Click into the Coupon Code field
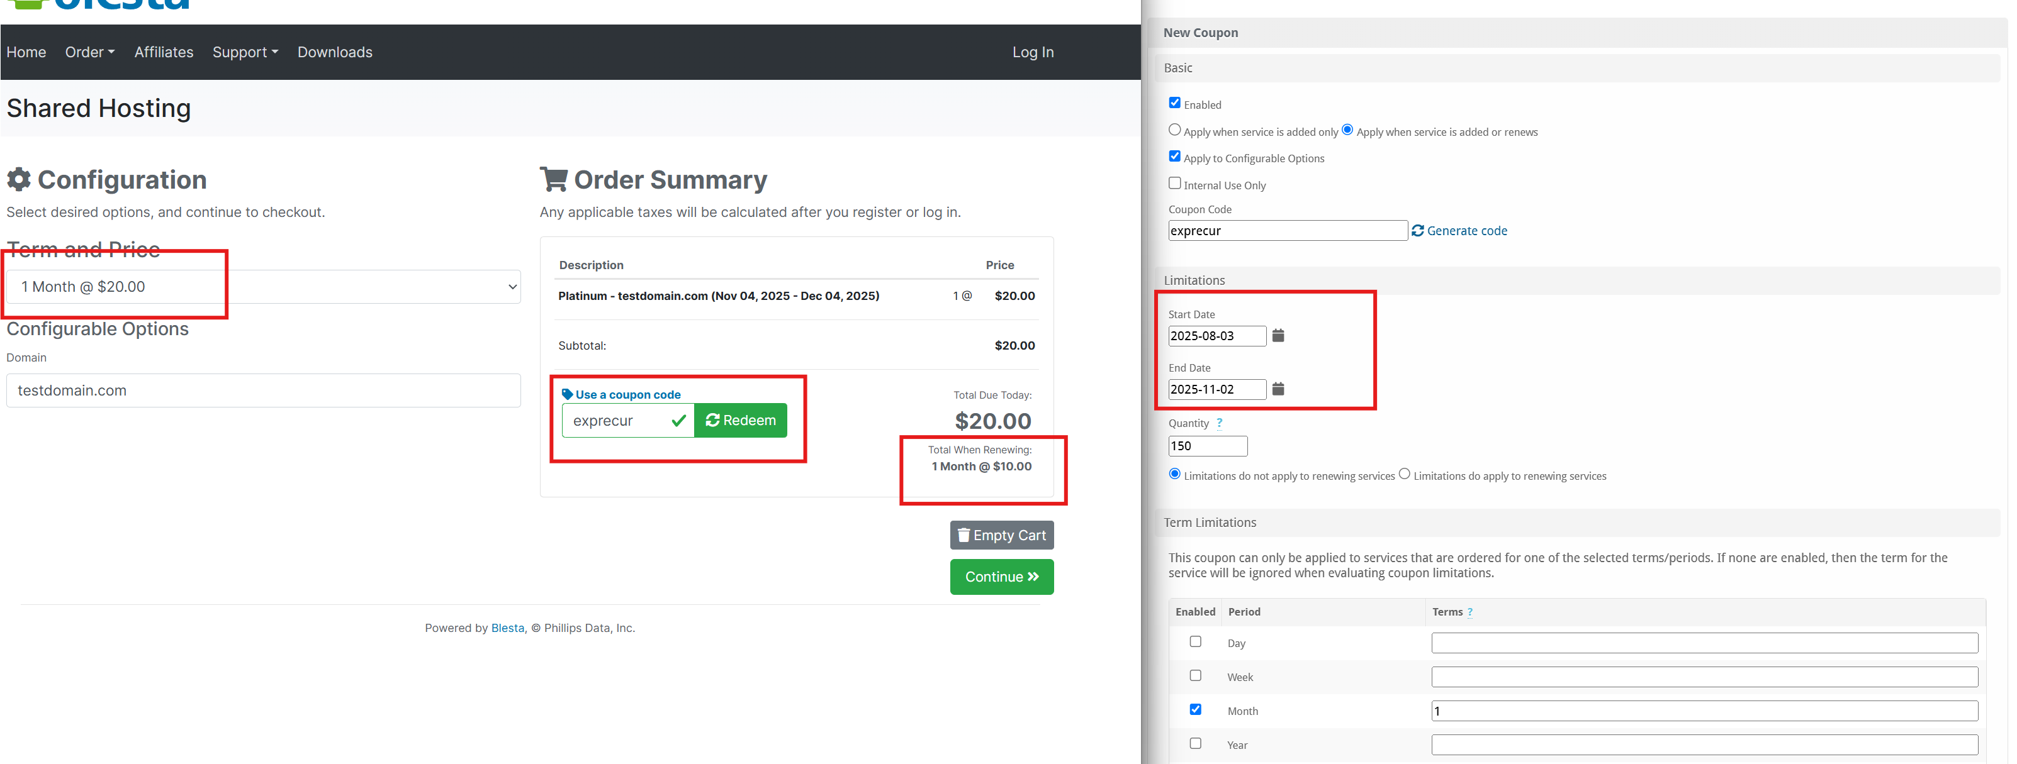 [x=1287, y=231]
